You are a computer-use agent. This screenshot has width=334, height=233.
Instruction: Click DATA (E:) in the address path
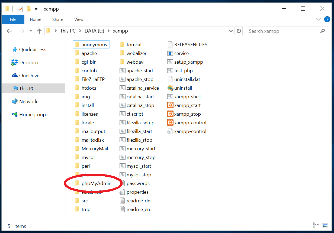point(94,31)
